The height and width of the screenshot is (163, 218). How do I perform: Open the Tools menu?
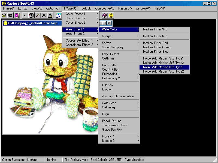coord(86,8)
